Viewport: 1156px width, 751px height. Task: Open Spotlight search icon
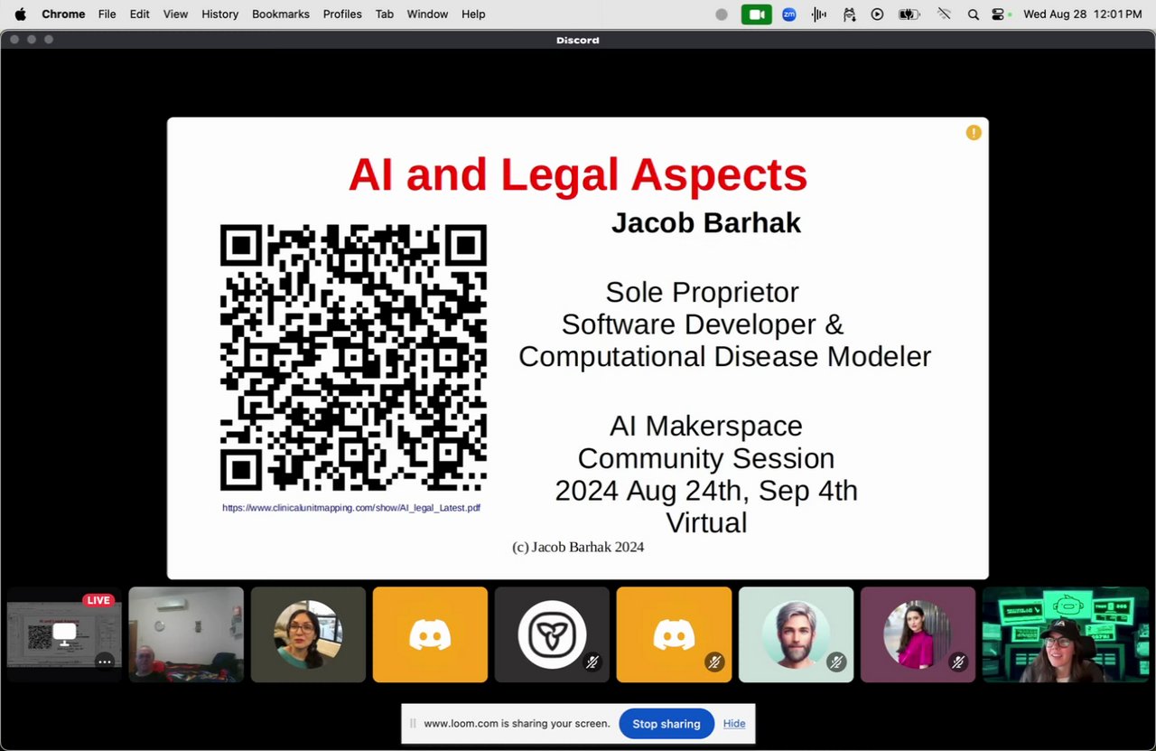click(x=973, y=14)
